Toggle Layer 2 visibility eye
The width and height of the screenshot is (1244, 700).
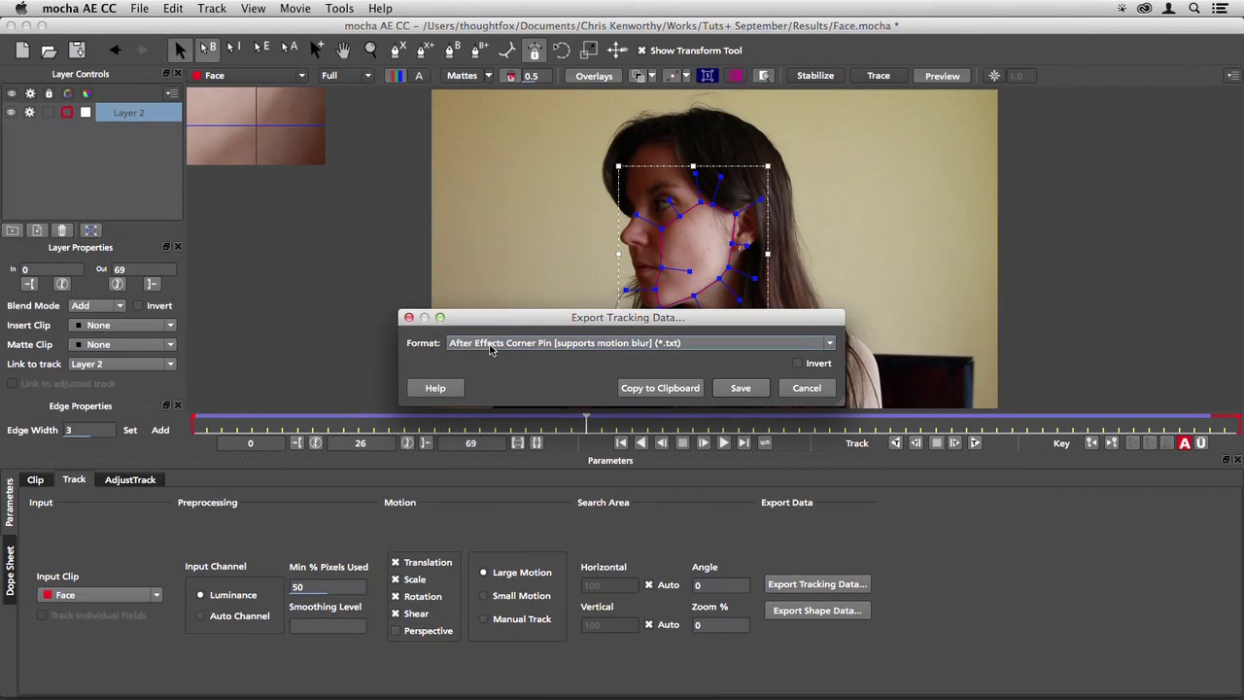point(12,113)
